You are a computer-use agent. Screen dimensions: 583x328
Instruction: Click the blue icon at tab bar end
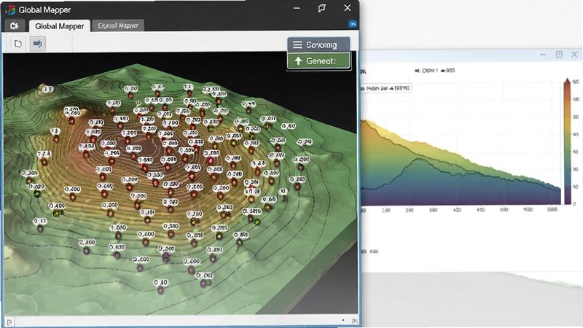tap(353, 25)
